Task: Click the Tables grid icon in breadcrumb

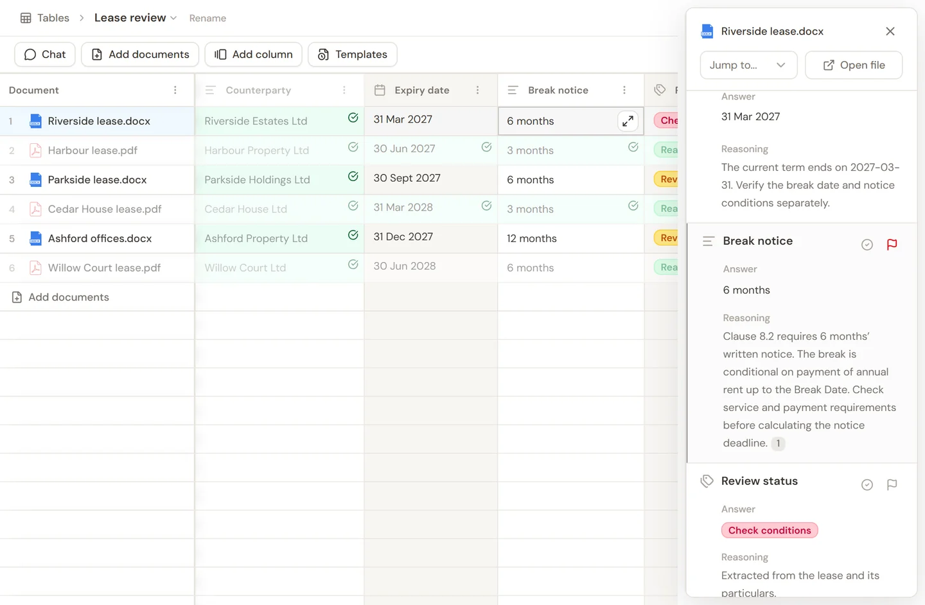Action: [x=26, y=18]
